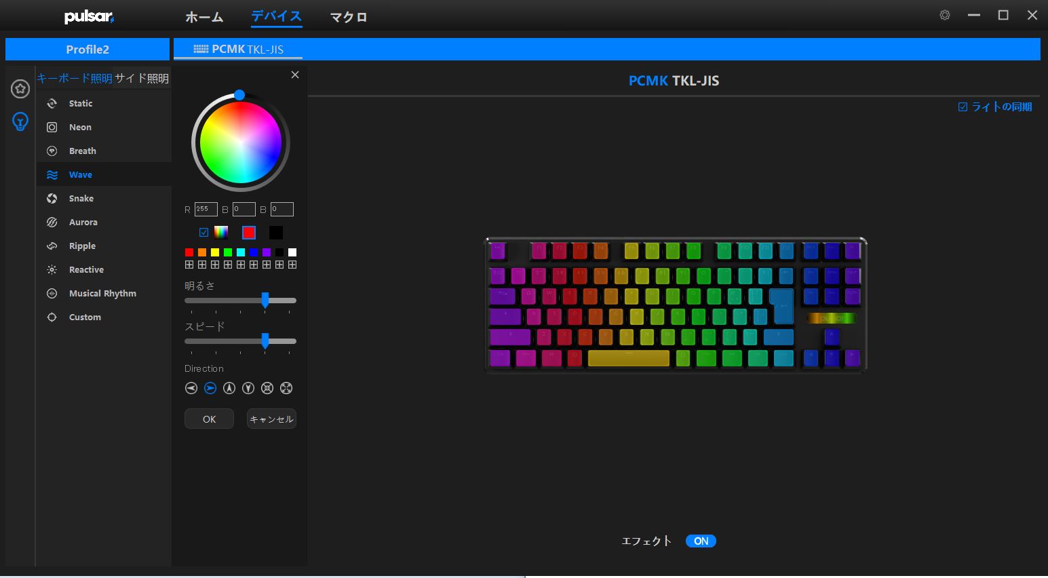This screenshot has height=578, width=1048.
Task: Select the Ripple lighting effect
Action: coord(104,246)
